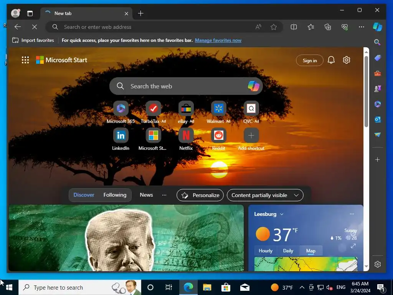Expand Leesburg location chevron in weather
Screen dimensions: 393x295
pyautogui.click(x=281, y=214)
